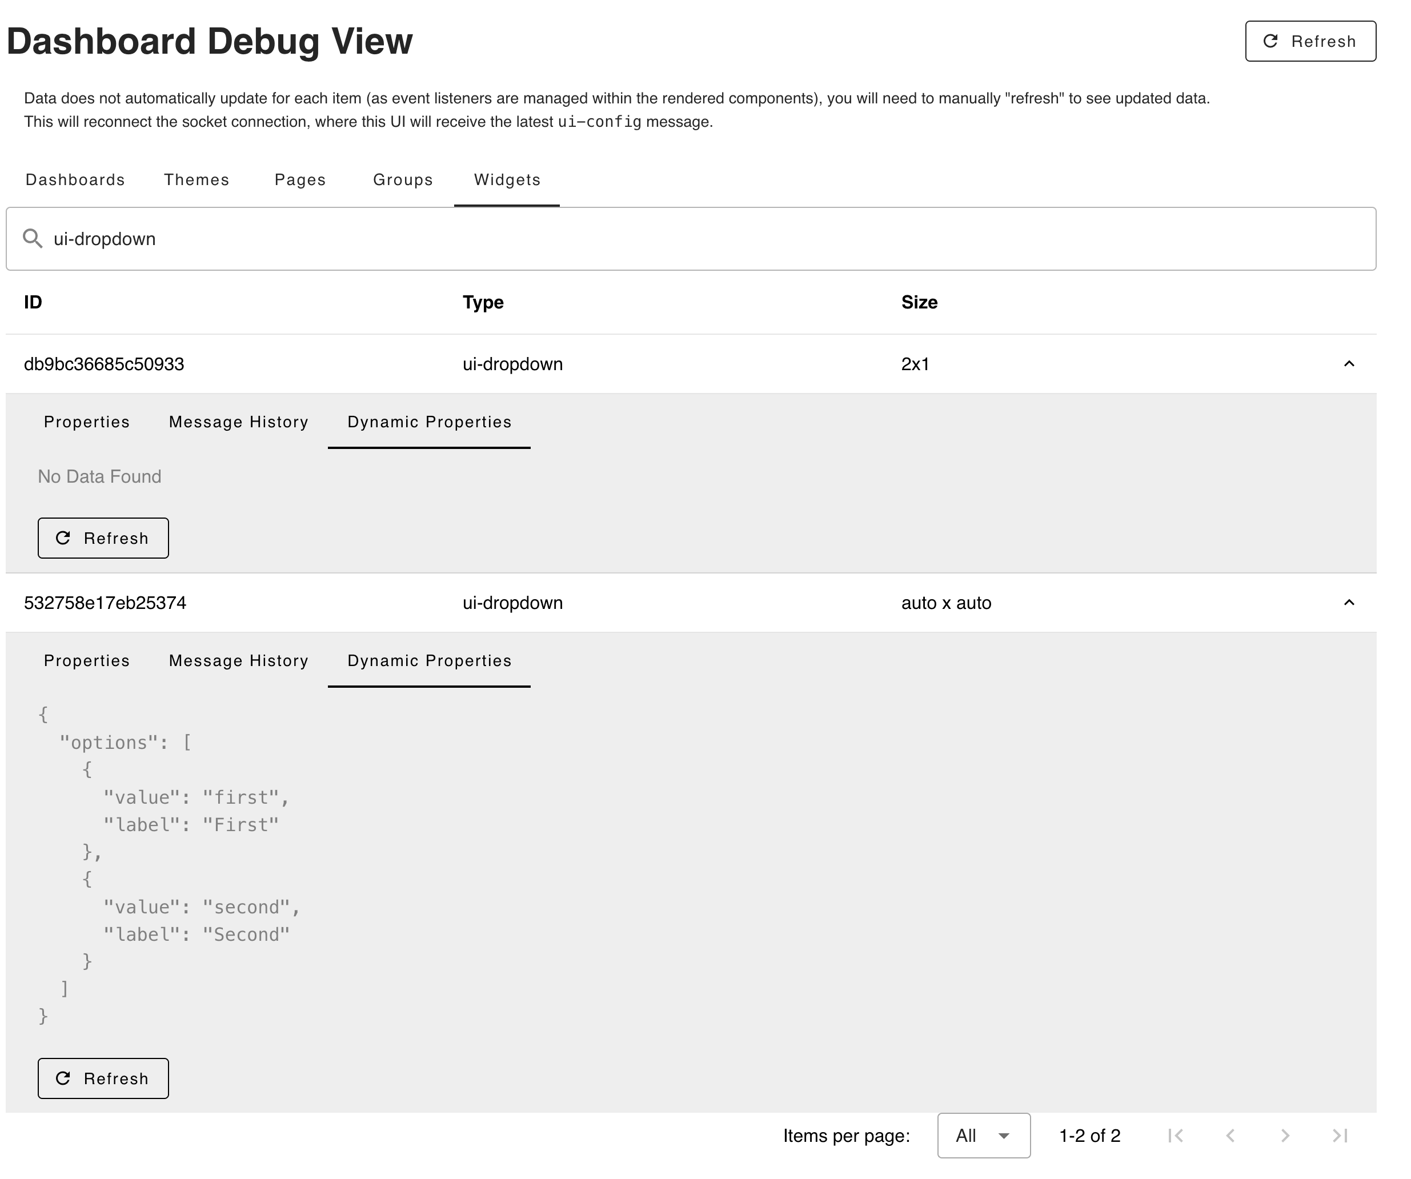Select Message History for widget 532758e17eb25374

[x=238, y=660]
